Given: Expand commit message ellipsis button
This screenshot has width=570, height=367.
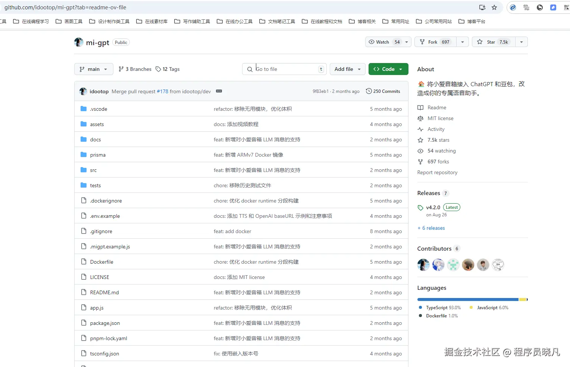Looking at the screenshot, I should coord(219,91).
